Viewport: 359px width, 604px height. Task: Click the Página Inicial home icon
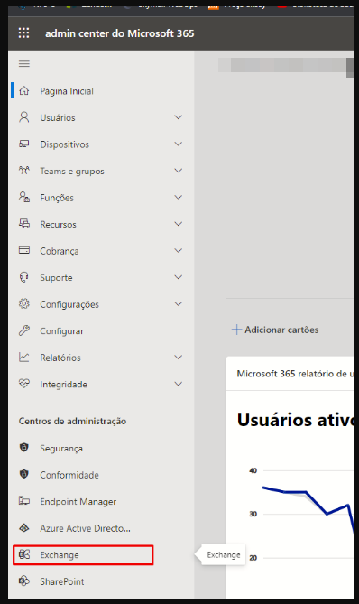pos(24,91)
